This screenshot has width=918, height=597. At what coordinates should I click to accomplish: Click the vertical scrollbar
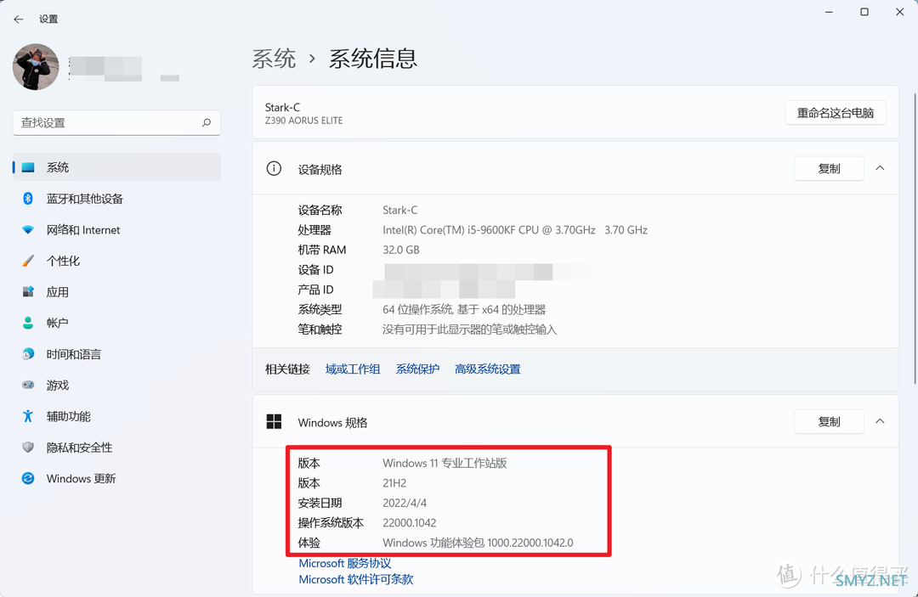click(915, 239)
